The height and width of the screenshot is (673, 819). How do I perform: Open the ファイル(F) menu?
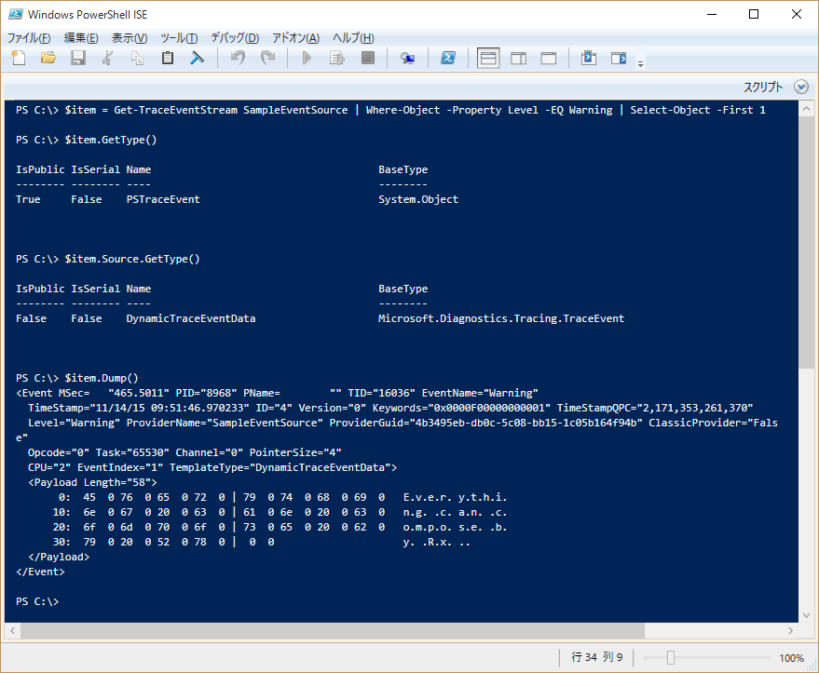(x=29, y=37)
